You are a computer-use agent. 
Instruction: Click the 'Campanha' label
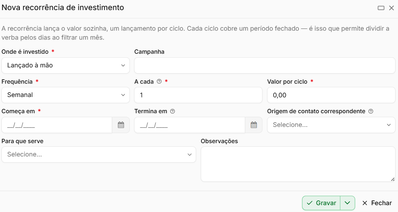point(149,52)
